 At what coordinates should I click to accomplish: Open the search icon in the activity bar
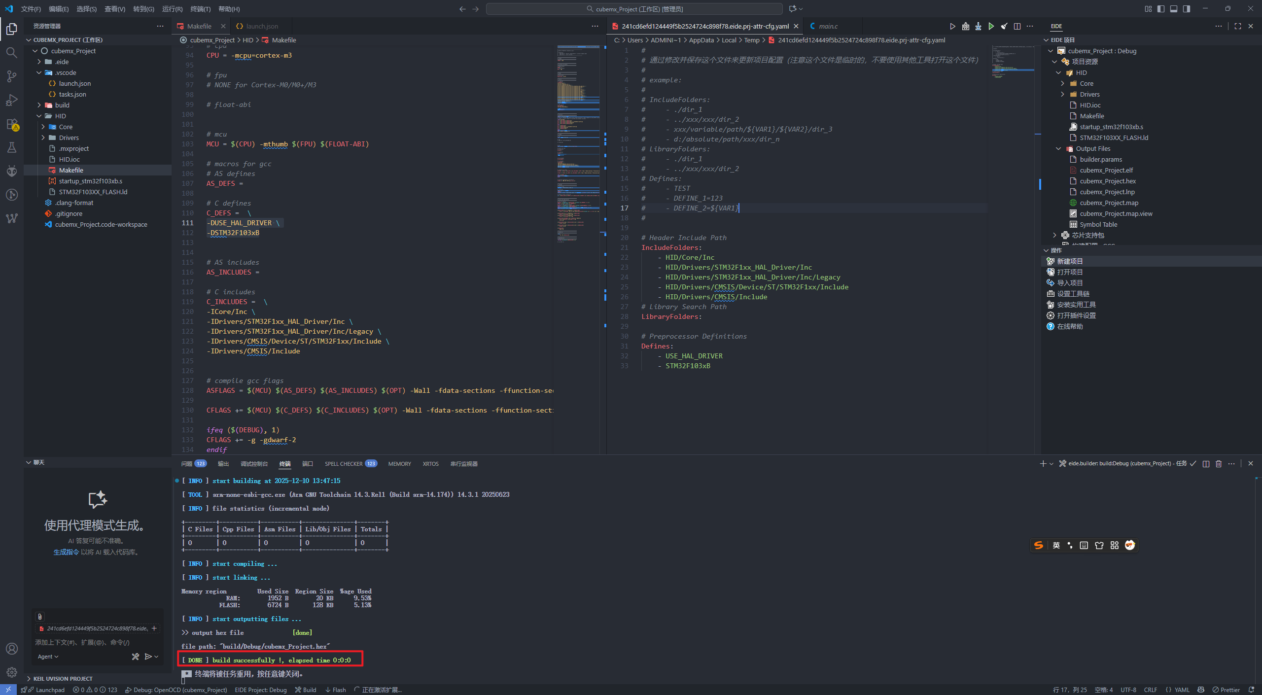click(x=12, y=52)
